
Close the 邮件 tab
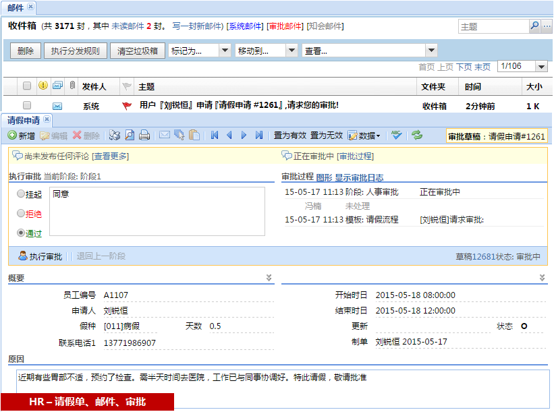[31, 6]
